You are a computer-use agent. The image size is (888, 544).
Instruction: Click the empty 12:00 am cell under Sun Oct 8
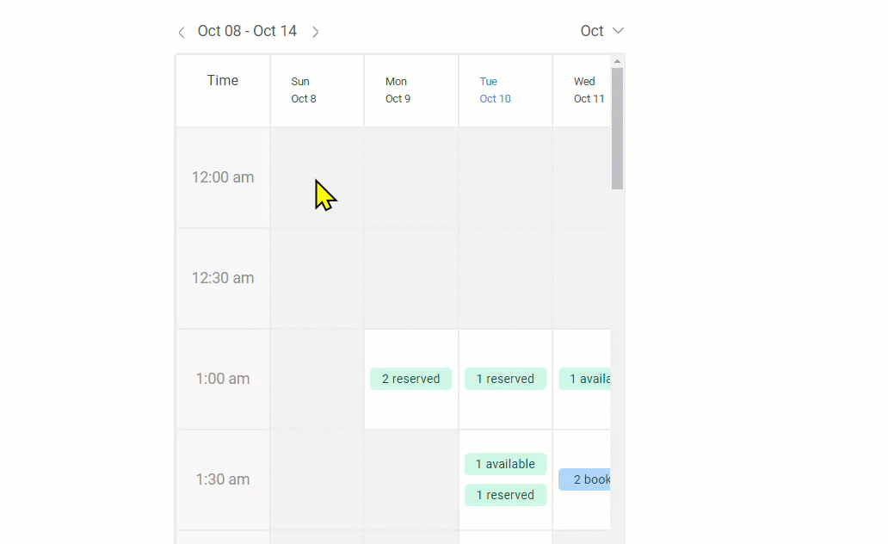coord(317,176)
